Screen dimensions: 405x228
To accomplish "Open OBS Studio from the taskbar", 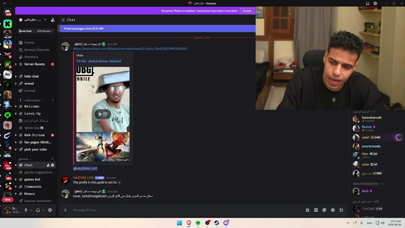I will pos(207,223).
